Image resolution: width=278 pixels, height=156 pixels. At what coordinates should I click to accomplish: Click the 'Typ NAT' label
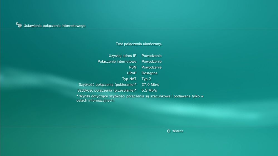(x=129, y=79)
